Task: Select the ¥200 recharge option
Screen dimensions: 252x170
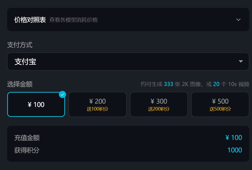Action: pyautogui.click(x=97, y=104)
